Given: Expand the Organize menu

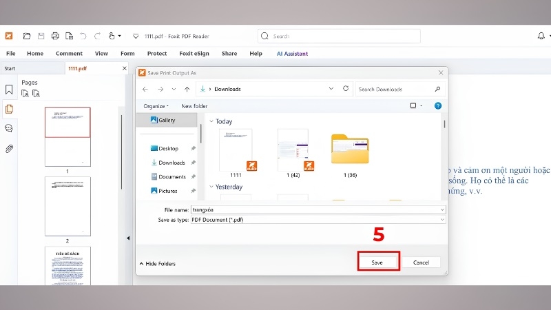Looking at the screenshot, I should (x=156, y=106).
